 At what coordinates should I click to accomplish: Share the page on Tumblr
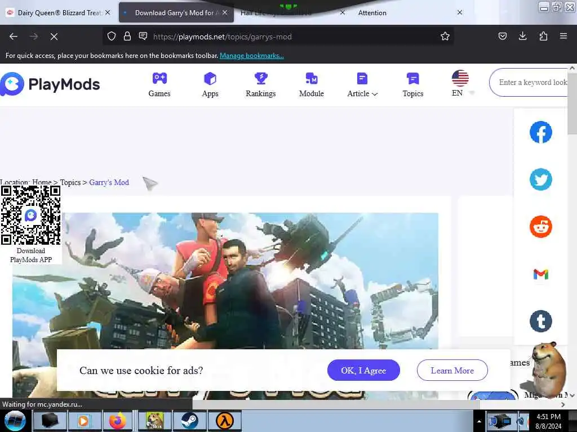(540, 321)
